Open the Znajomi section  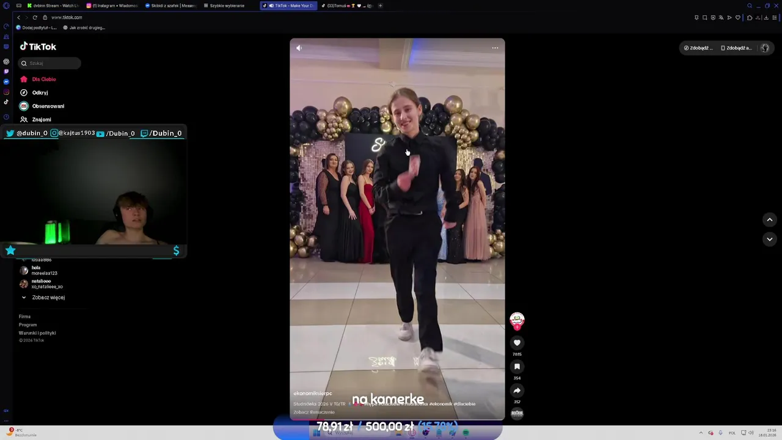pos(35,119)
